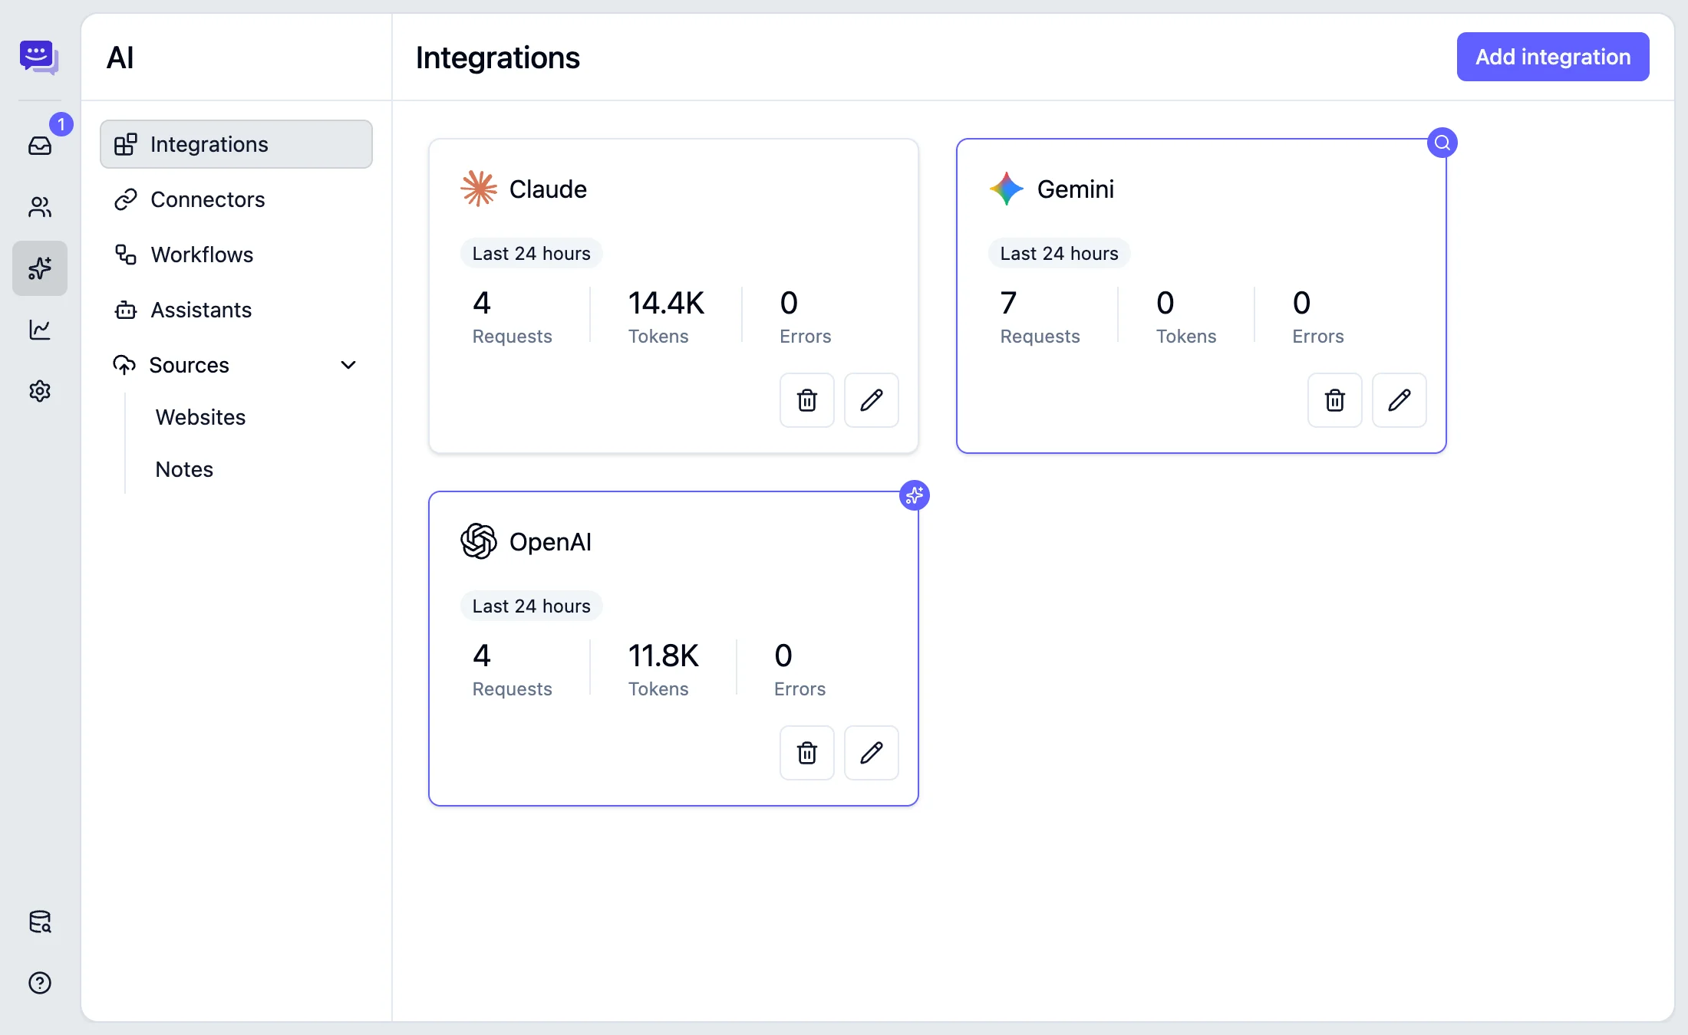Click the Claude starburst logo
The height and width of the screenshot is (1035, 1688).
[479, 189]
